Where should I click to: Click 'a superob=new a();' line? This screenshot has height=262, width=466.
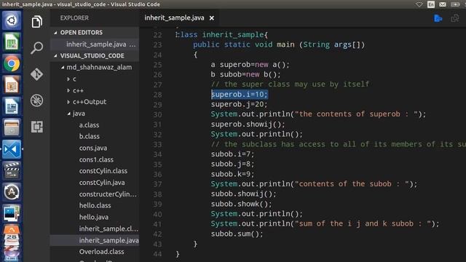250,65
